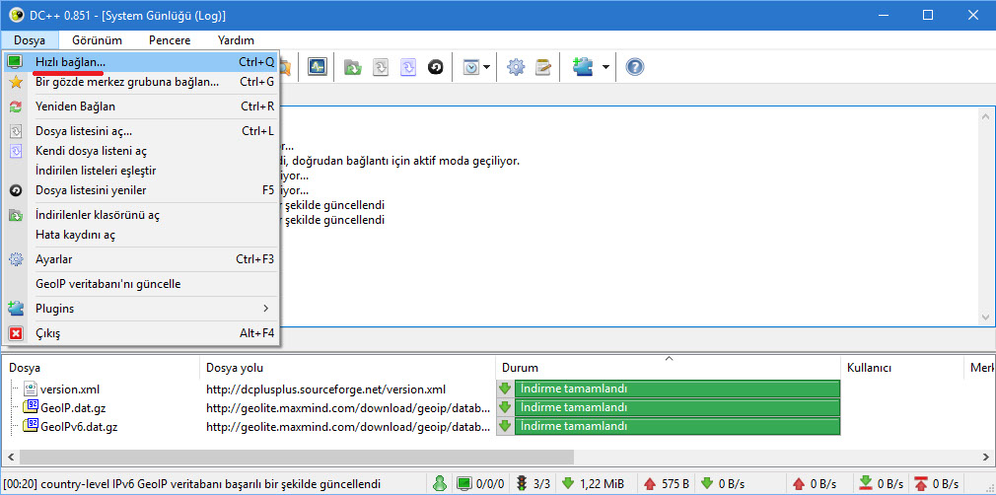Select Çıkış to exit
The image size is (996, 495).
(141, 333)
